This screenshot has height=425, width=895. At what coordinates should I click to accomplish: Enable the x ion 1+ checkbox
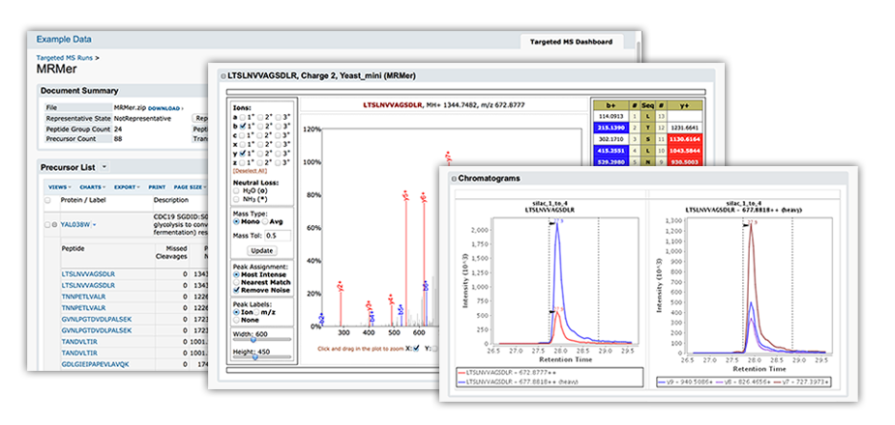243,145
